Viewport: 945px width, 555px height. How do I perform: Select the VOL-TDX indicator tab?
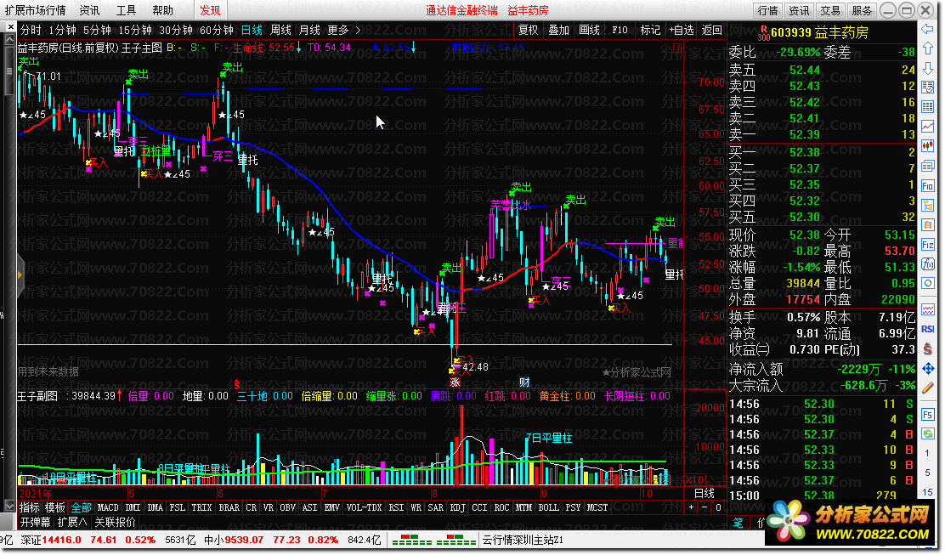[364, 508]
